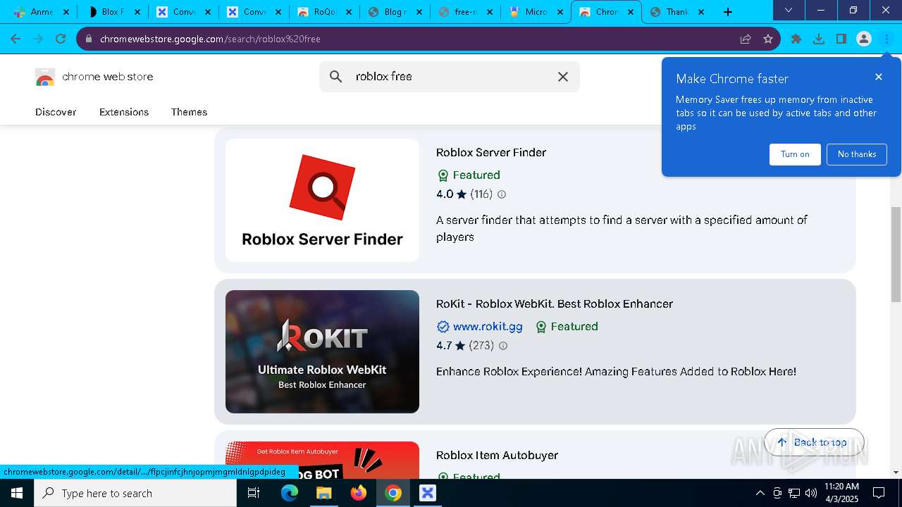
Task: Click the RoKit Ultimate Roblox WebKit thumbnail
Action: 322,351
